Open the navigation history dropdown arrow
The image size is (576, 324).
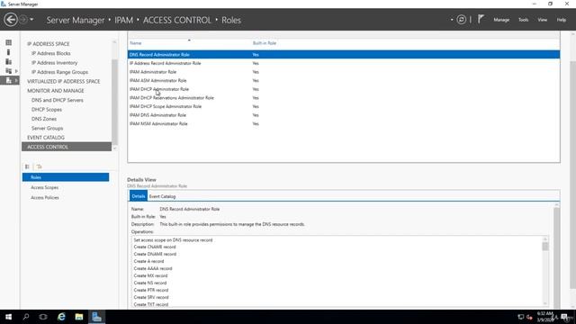click(x=31, y=20)
